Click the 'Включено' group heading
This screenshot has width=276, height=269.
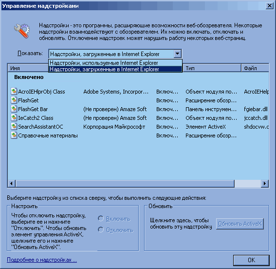(29, 77)
